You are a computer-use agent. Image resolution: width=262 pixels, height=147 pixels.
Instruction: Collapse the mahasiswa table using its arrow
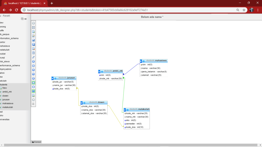(141, 61)
